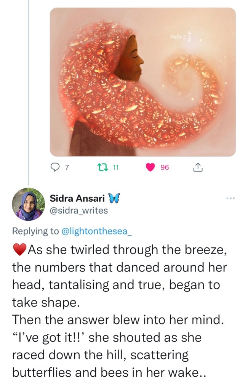Click the like count 96
The width and height of the screenshot is (248, 390).
pos(165,167)
